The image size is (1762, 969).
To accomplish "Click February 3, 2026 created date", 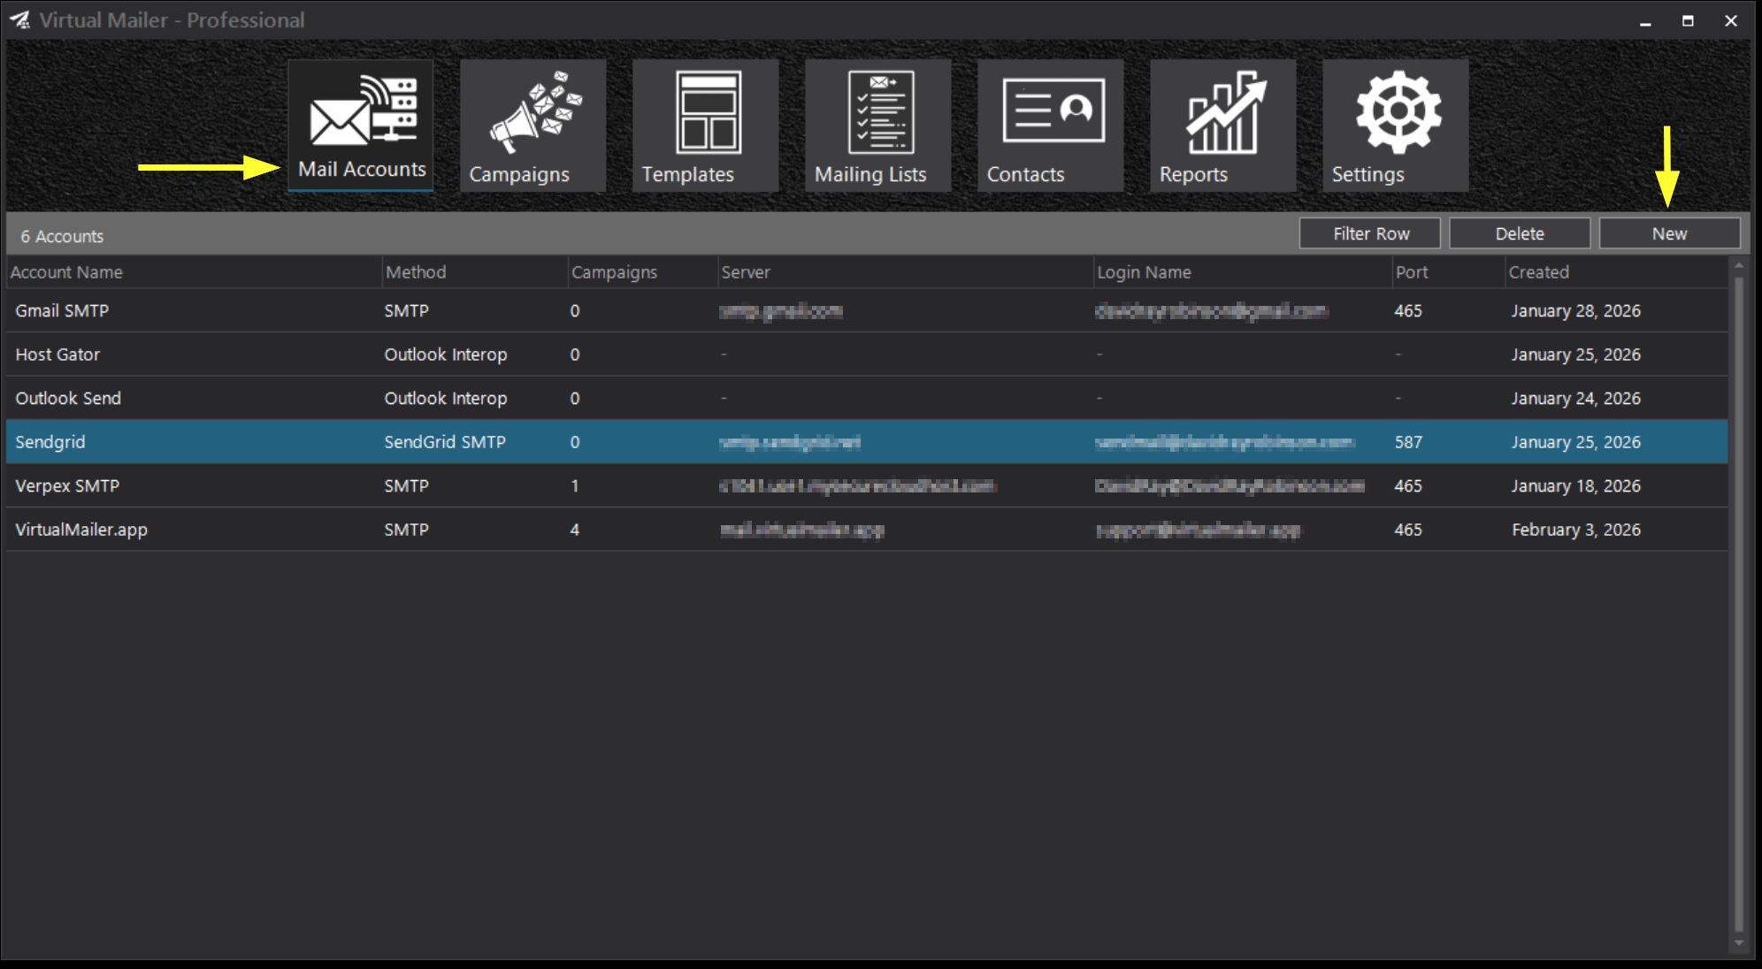I will click(x=1575, y=530).
